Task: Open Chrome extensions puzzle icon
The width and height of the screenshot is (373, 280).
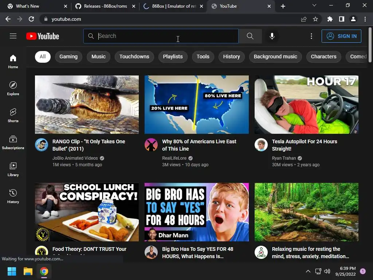Action: point(330,19)
